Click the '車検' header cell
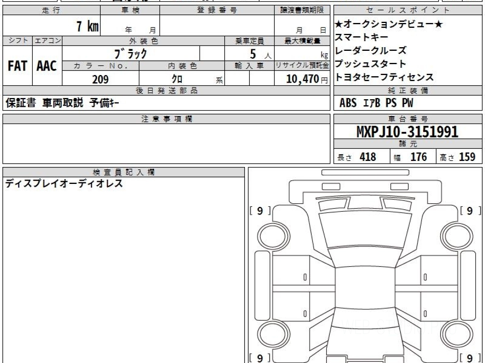Viewport: 485px width, 363px height. [130, 11]
